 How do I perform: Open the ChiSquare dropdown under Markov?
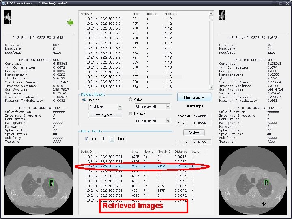[x=152, y=121]
